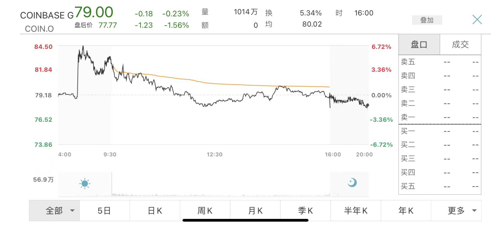Select the 月K chart period
491x226 pixels.
coord(255,211)
